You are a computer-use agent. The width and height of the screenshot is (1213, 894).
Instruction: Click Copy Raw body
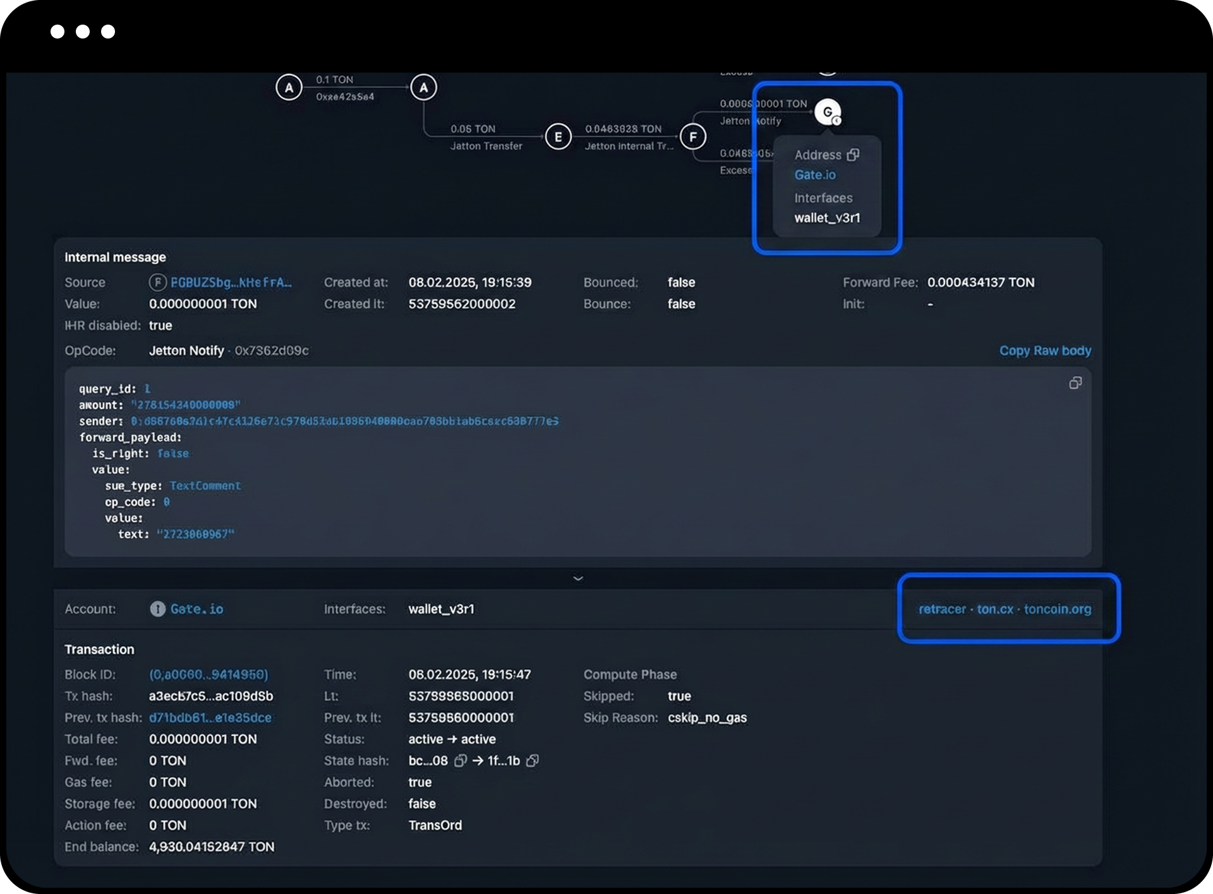1045,350
